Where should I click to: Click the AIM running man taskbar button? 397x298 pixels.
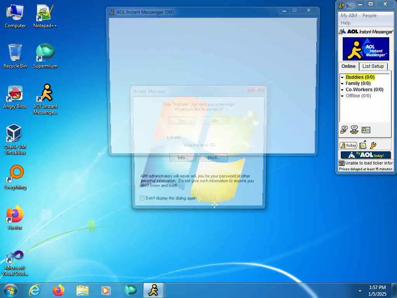tap(154, 290)
